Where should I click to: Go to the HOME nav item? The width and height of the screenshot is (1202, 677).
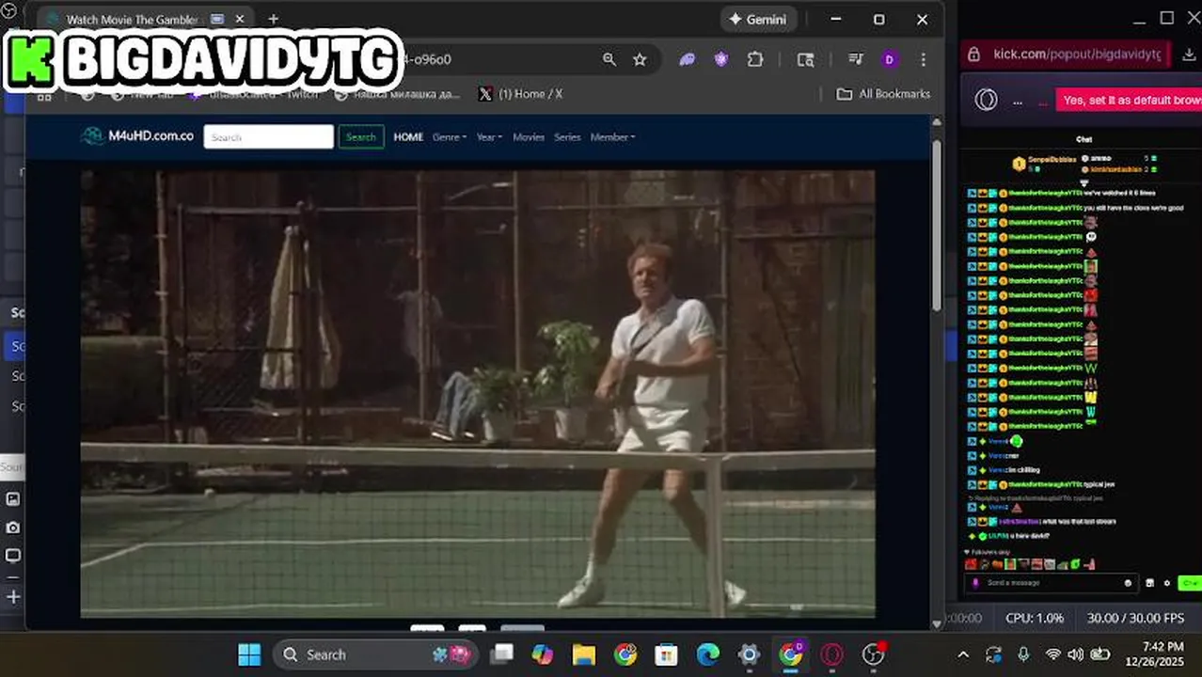408,137
